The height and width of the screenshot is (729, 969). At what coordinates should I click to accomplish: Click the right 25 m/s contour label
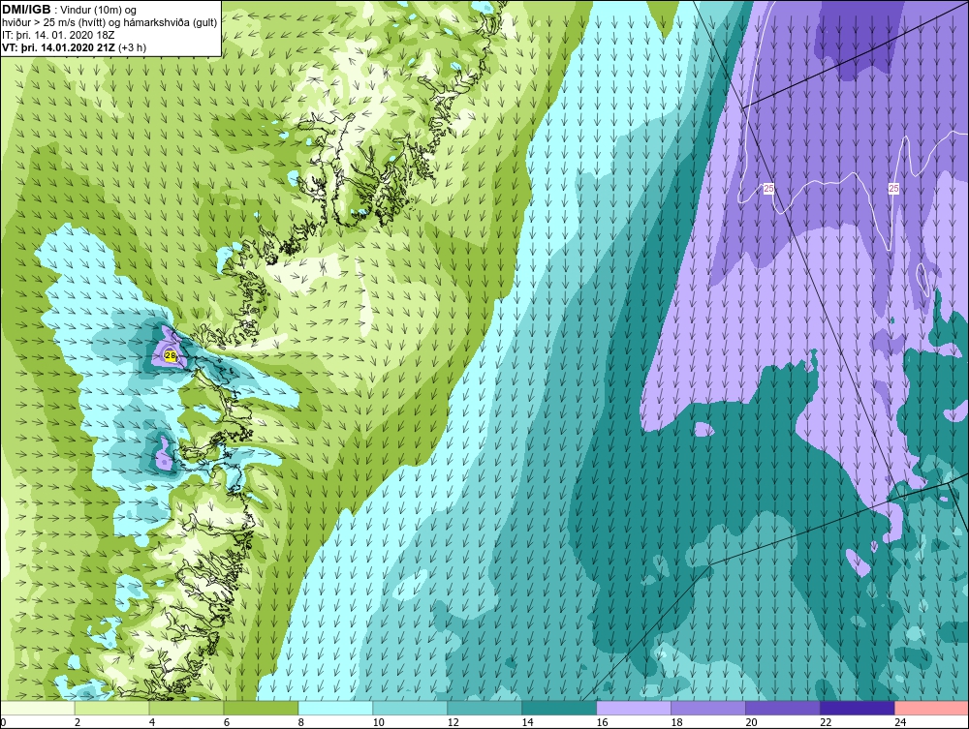tap(893, 189)
